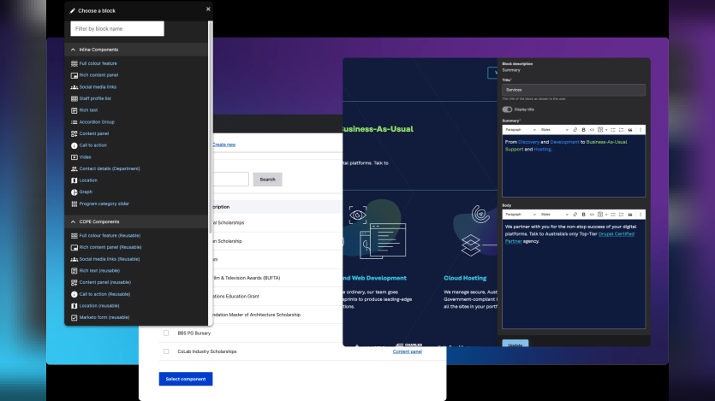
Task: Click the Update button
Action: [x=515, y=344]
